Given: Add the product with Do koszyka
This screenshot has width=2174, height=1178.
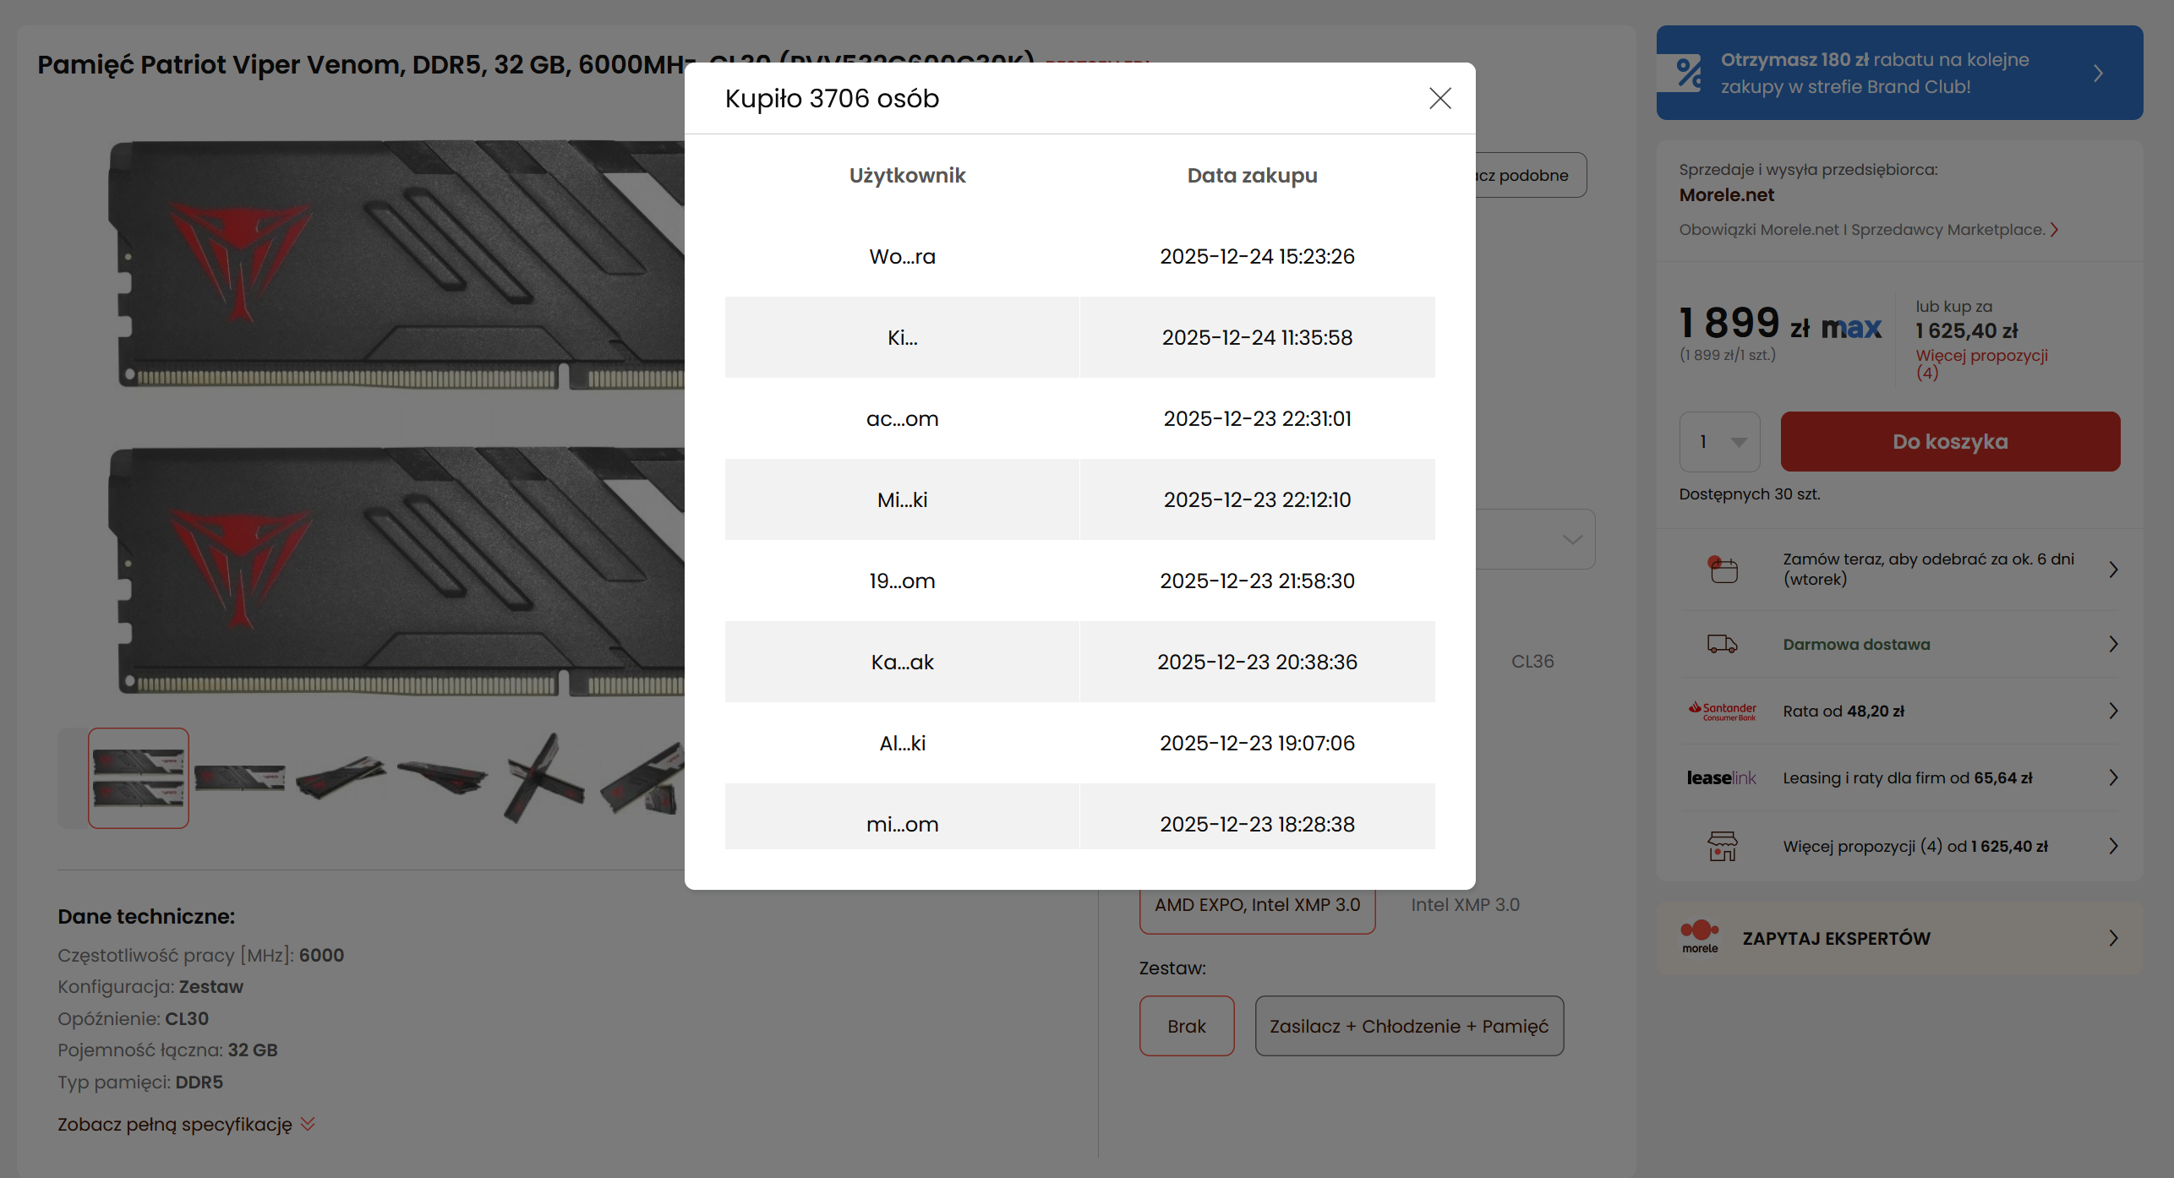Looking at the screenshot, I should point(1949,442).
